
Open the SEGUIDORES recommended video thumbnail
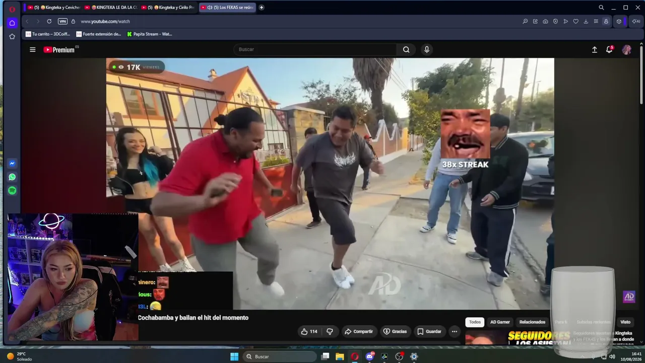518,337
